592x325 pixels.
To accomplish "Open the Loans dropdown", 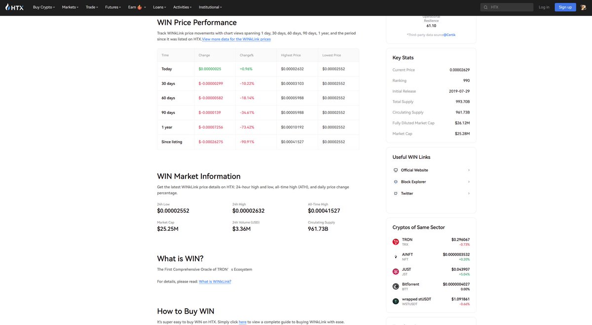I will pyautogui.click(x=159, y=7).
